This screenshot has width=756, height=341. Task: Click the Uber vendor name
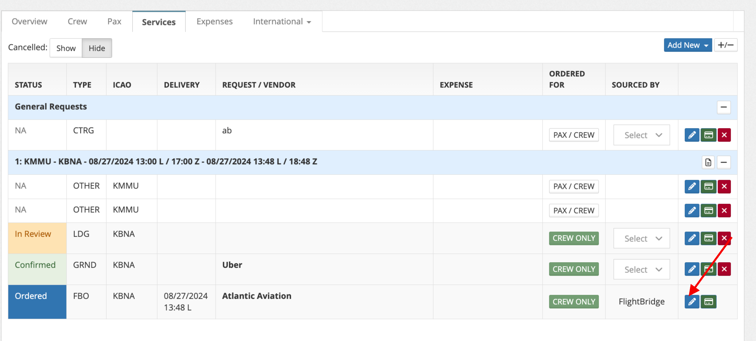pyautogui.click(x=232, y=265)
